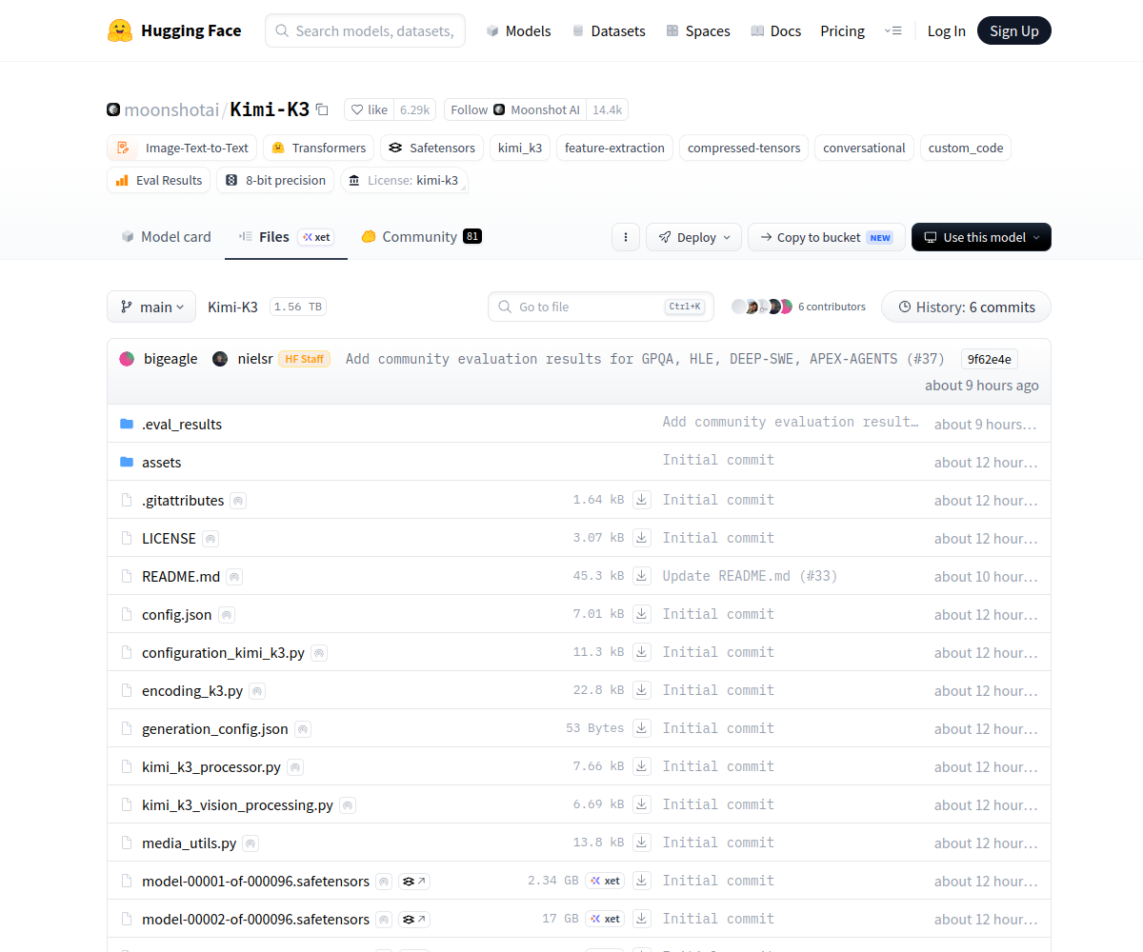The width and height of the screenshot is (1143, 952).
Task: Select the Eval Results tag
Action: [159, 180]
